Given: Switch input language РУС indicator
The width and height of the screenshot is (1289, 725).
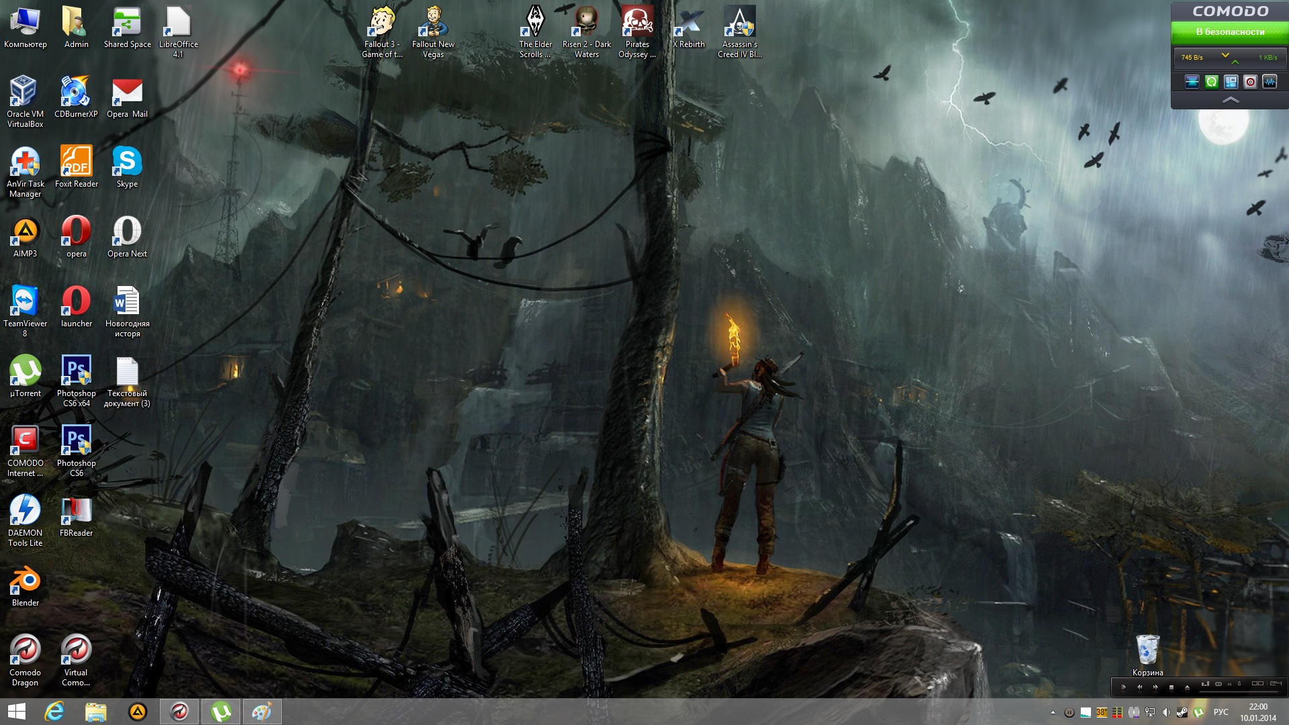Looking at the screenshot, I should click(1221, 712).
